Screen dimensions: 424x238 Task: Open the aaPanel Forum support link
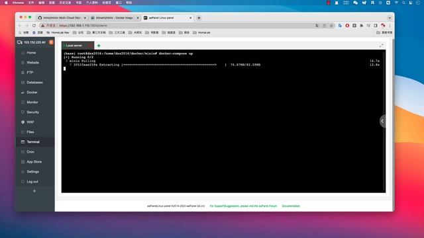coord(243,206)
